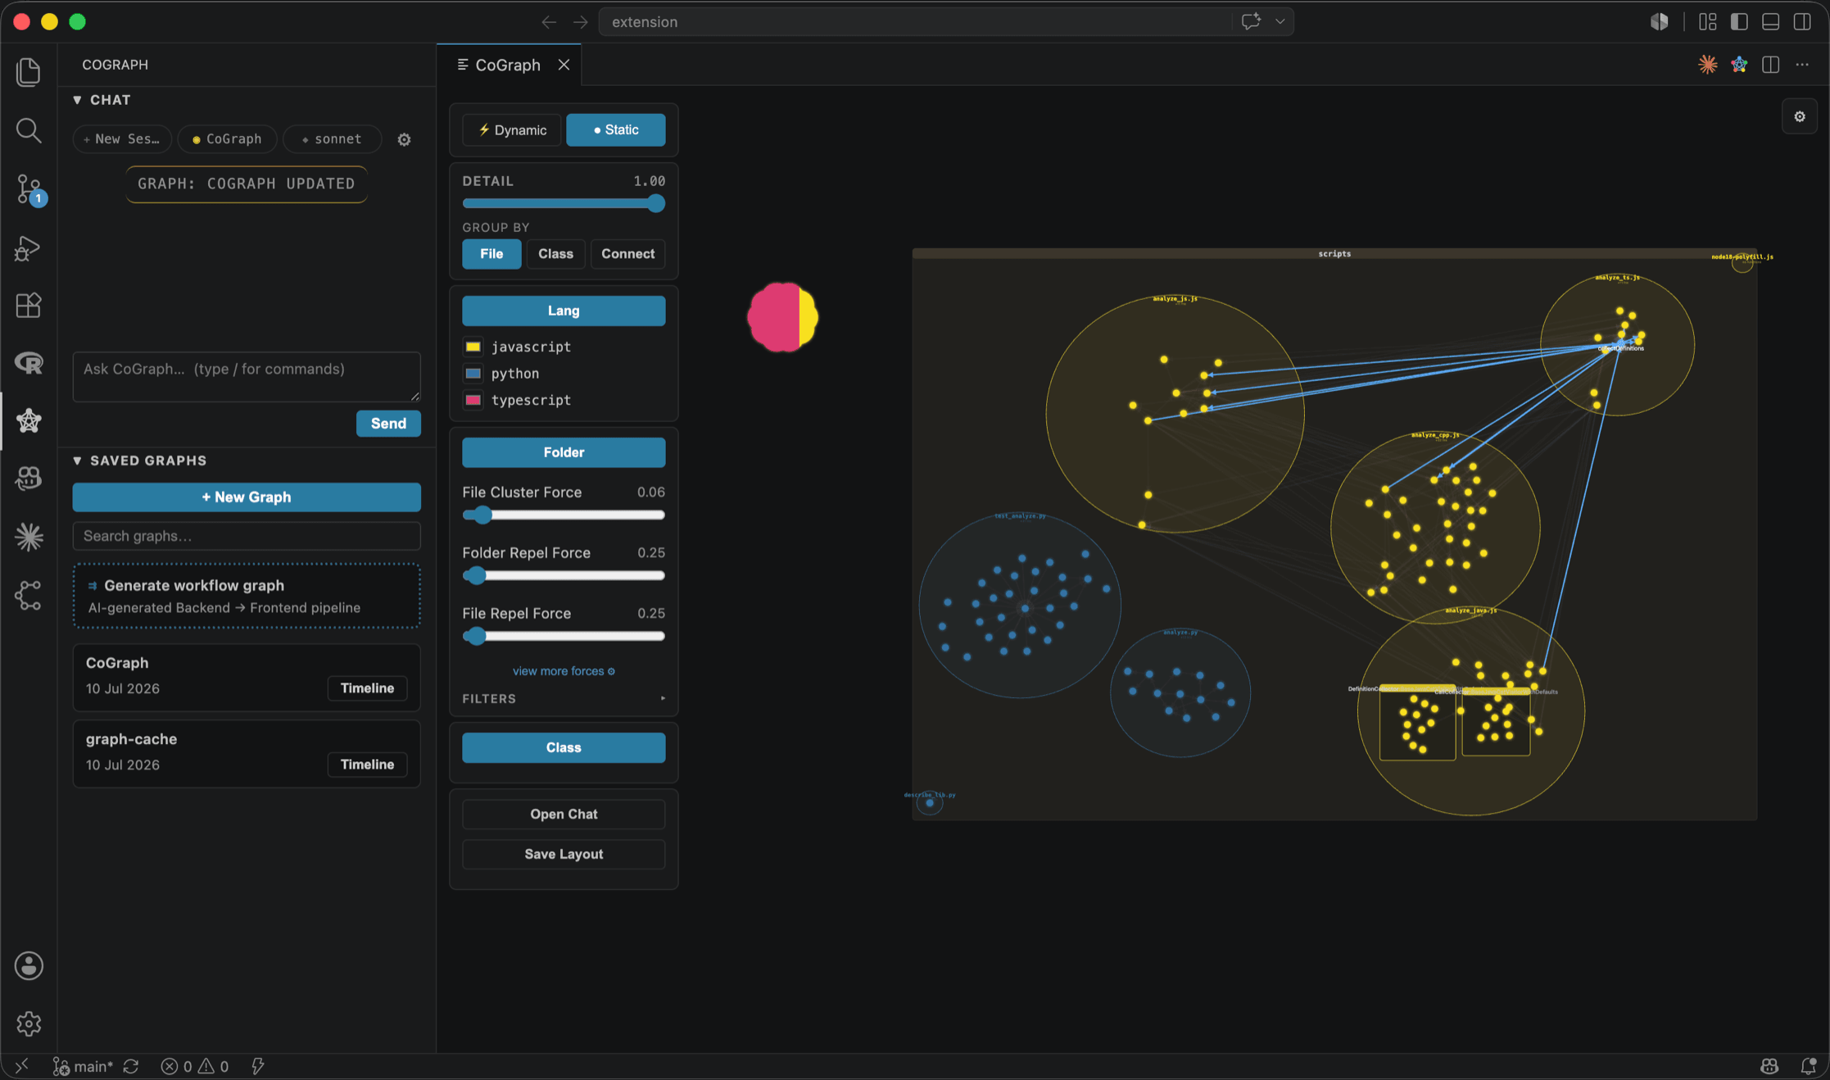Screen dimensions: 1830x1080
Task: Open the Explorer view in activity bar
Action: click(29, 72)
